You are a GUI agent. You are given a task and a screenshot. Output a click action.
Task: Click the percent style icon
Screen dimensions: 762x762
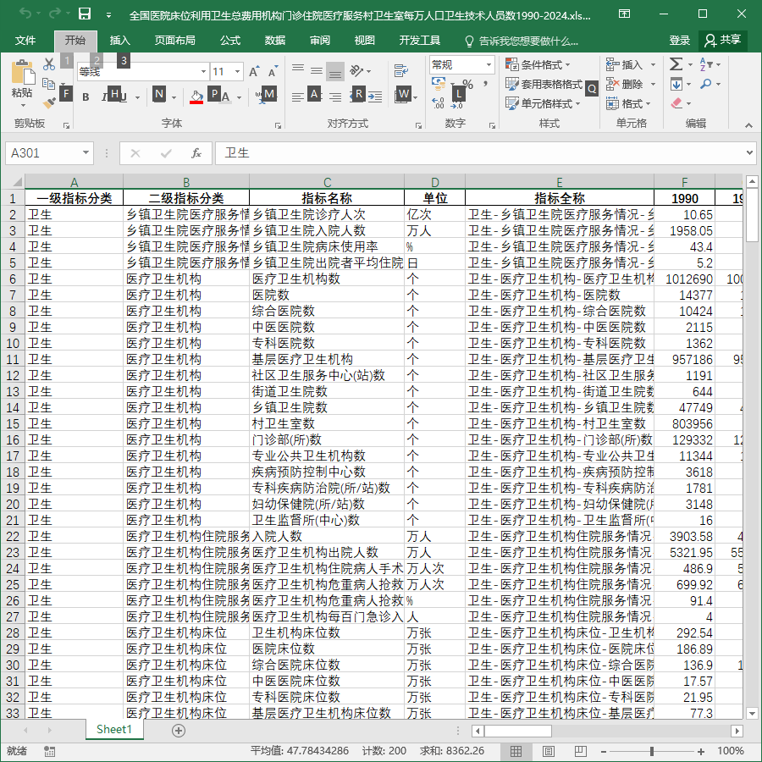pos(467,84)
